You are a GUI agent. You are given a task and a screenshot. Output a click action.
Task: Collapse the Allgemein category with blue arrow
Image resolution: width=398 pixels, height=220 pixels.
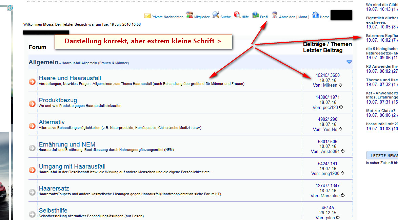pos(349,62)
